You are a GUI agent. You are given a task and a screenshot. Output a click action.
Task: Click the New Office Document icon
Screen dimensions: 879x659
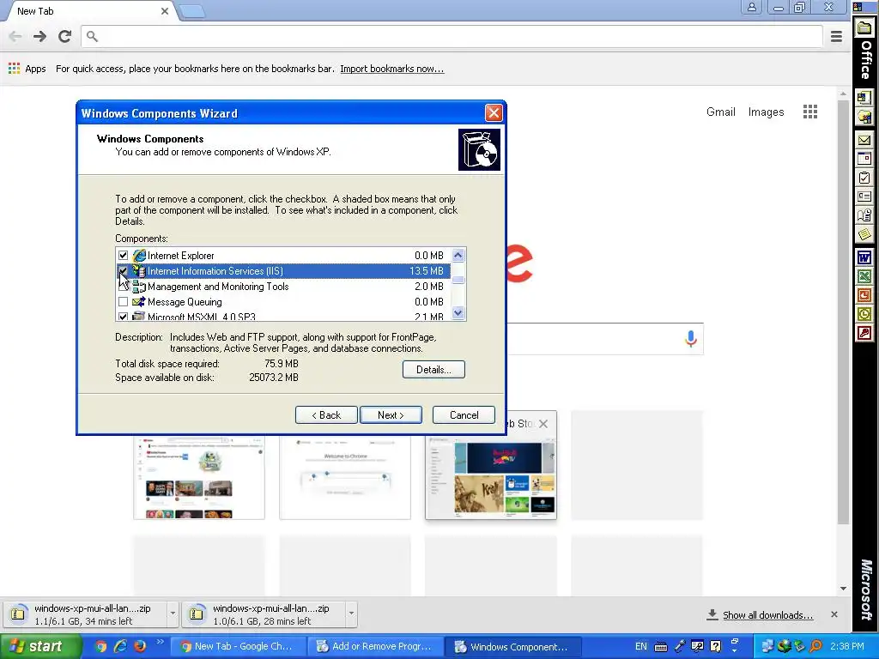[x=864, y=98]
